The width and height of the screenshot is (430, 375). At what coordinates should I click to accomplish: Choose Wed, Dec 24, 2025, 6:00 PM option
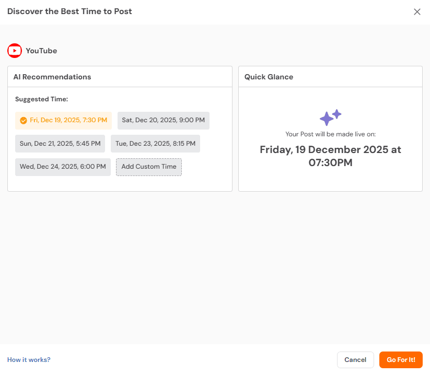[63, 167]
